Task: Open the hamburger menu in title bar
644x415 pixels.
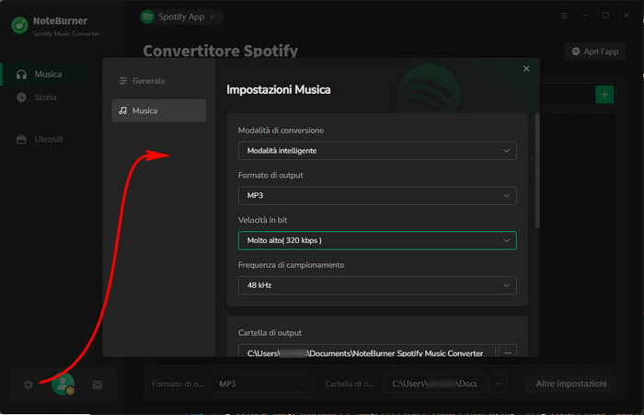Action: [564, 17]
